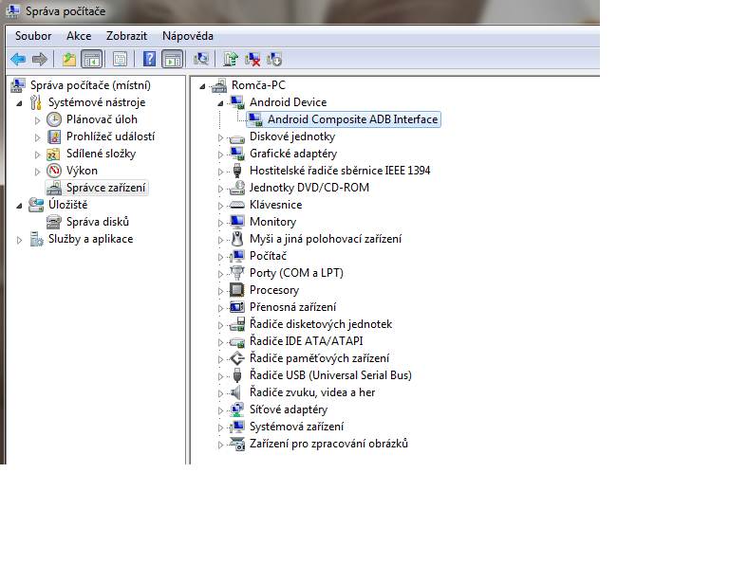
Task: Expand the Přenosná zařízení category
Action: [x=220, y=308]
